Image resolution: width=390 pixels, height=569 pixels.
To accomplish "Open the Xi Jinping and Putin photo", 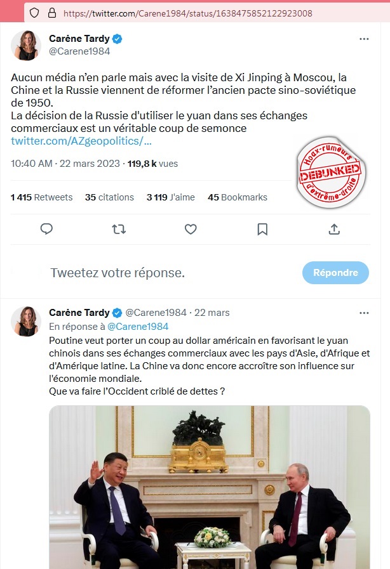I will (x=210, y=487).
